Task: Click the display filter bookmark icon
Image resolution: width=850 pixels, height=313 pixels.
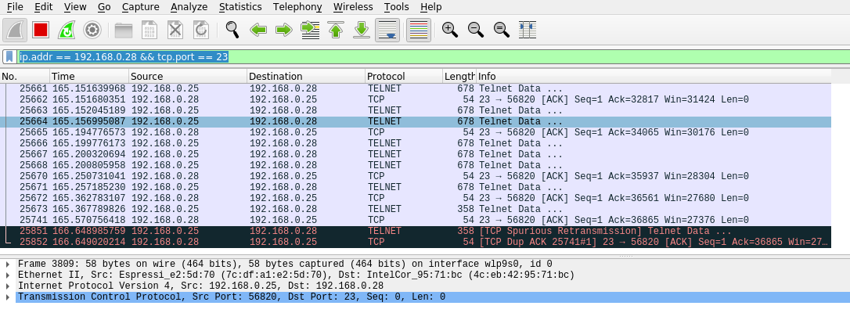Action: click(x=9, y=57)
